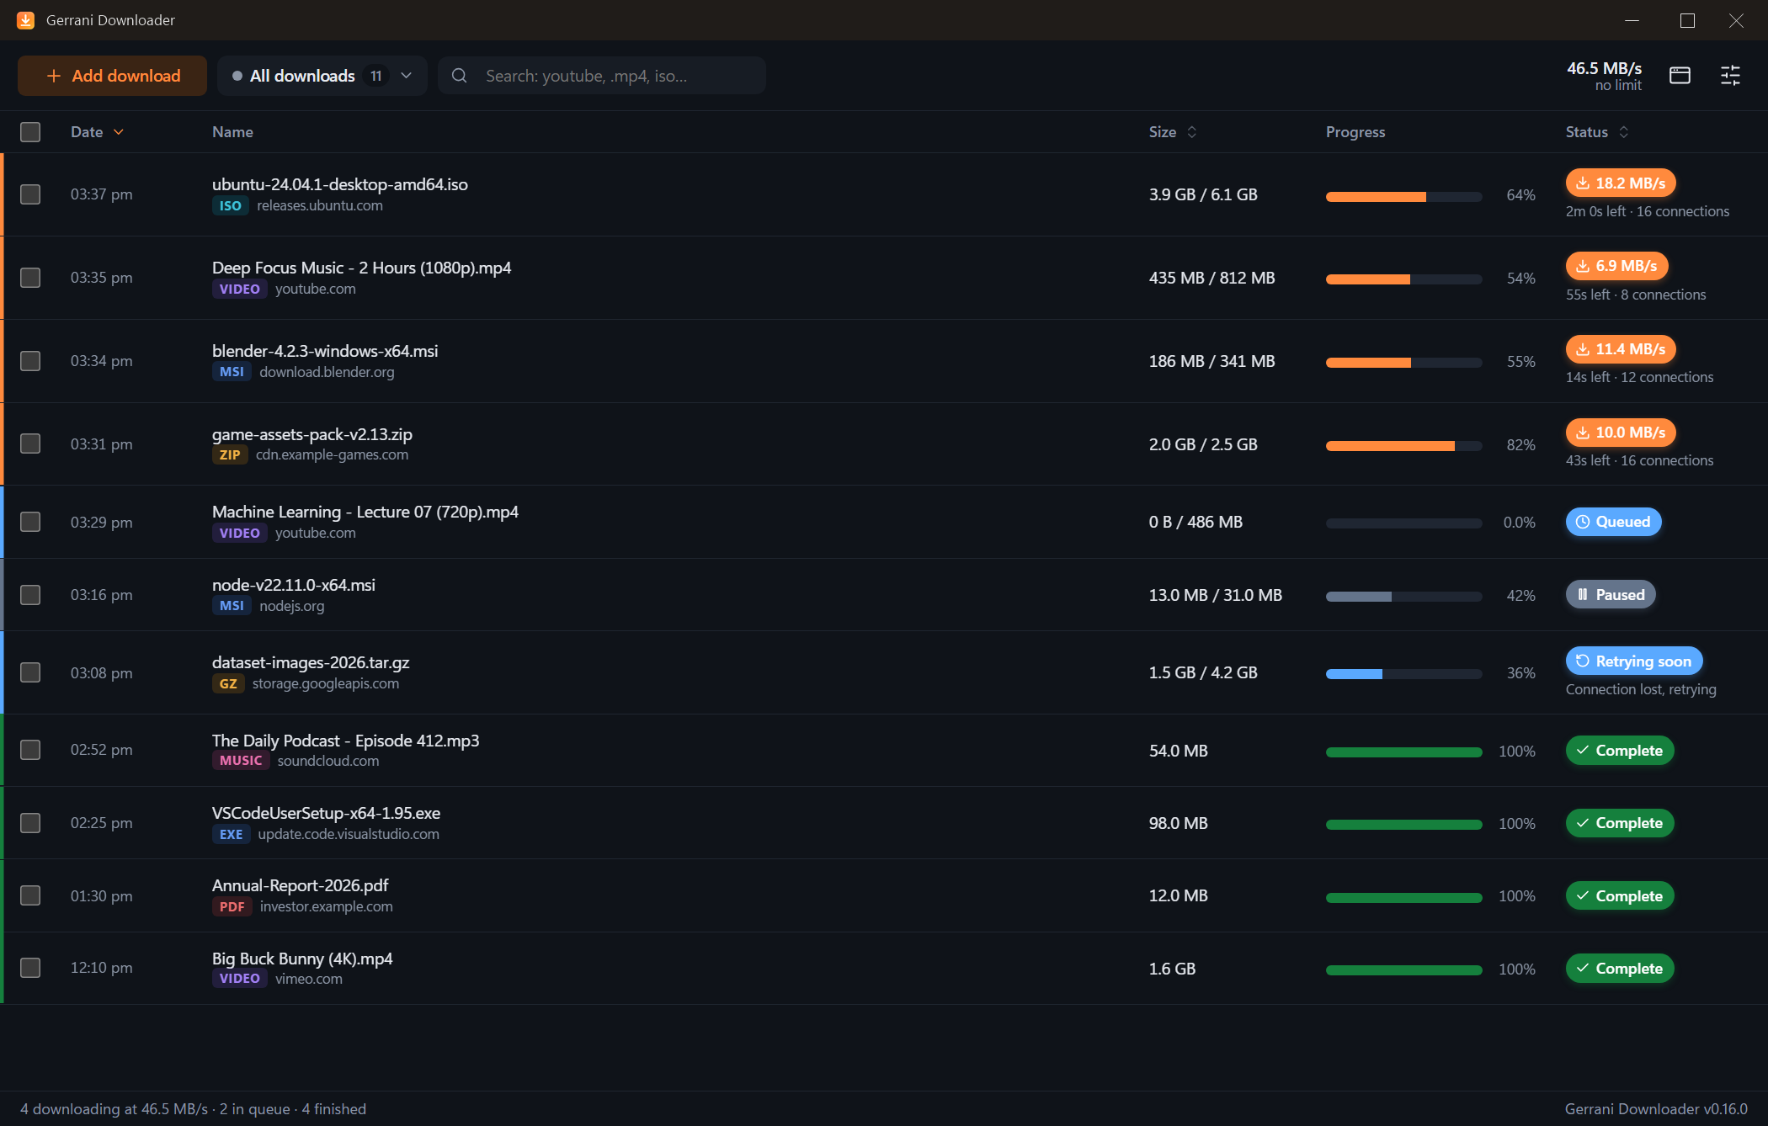Screen dimensions: 1768x1126
Task: Click the dataset-images progress bar at 36%
Action: coord(1403,674)
